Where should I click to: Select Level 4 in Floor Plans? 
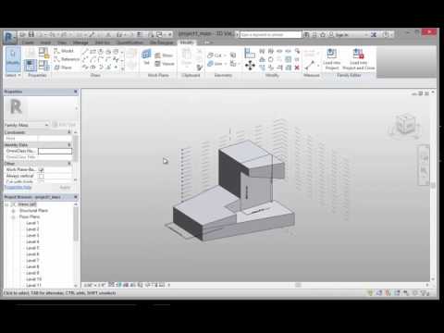tap(32, 241)
